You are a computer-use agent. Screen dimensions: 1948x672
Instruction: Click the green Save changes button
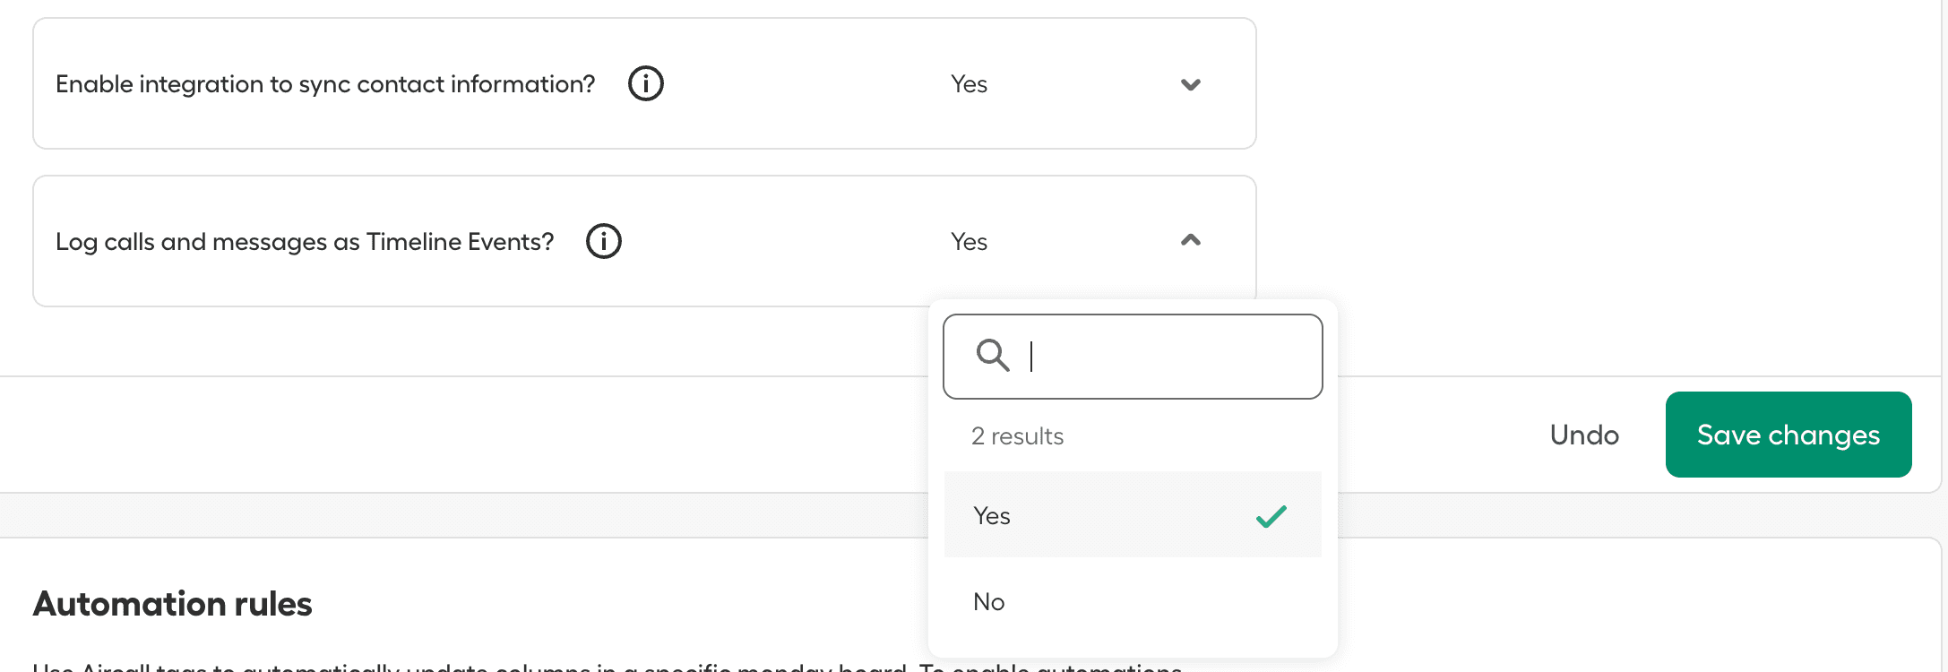click(x=1788, y=435)
